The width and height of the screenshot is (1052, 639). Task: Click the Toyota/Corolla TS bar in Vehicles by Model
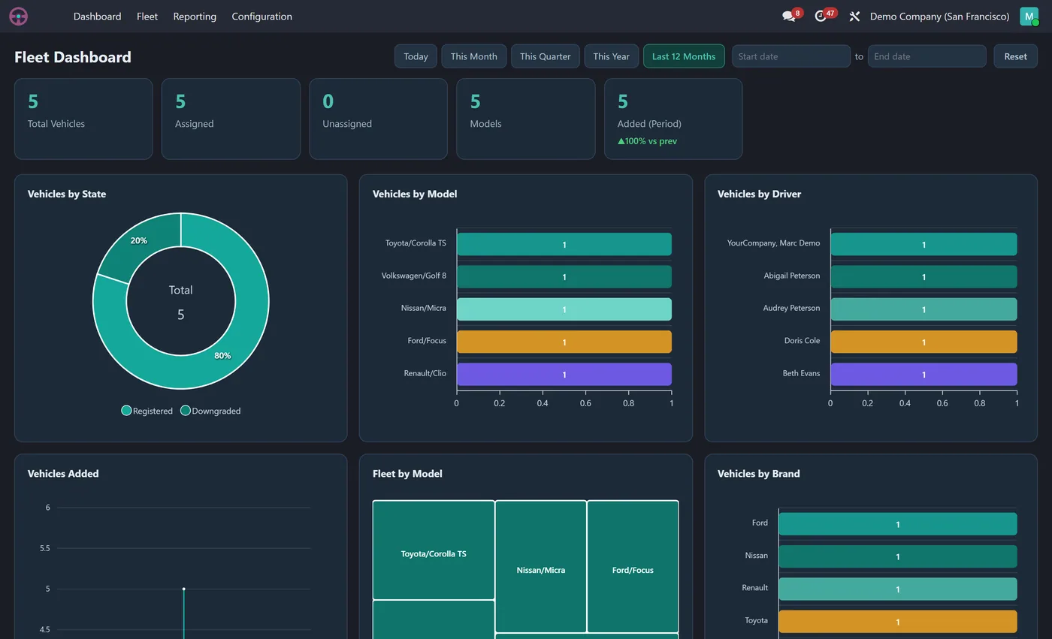point(564,244)
